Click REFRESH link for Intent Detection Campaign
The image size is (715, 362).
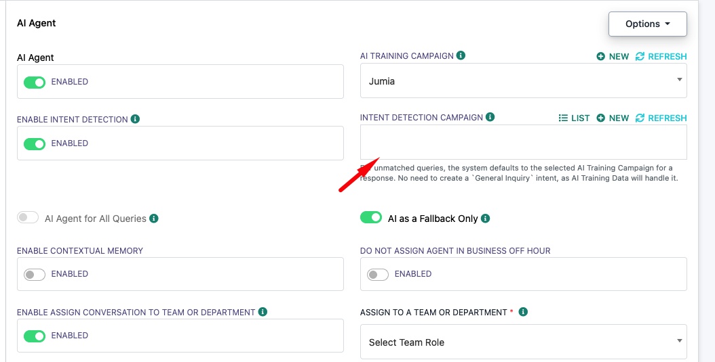[x=661, y=118]
